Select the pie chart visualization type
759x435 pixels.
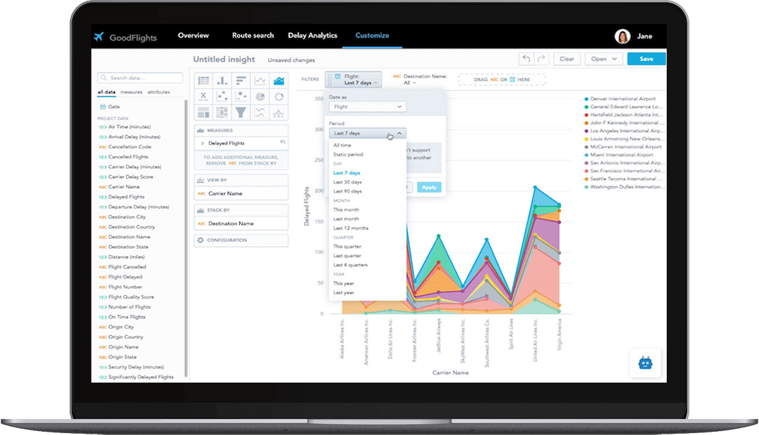coord(260,97)
